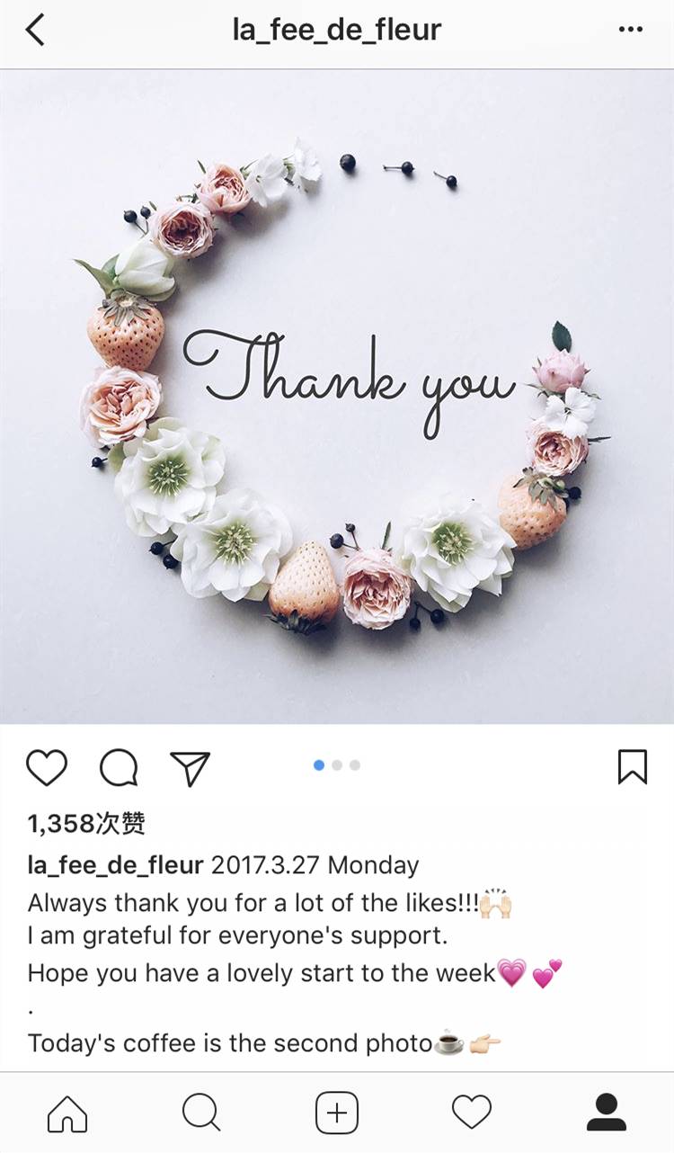
Task: Open la_fee_de_fleur username in the caption
Action: coord(115,866)
